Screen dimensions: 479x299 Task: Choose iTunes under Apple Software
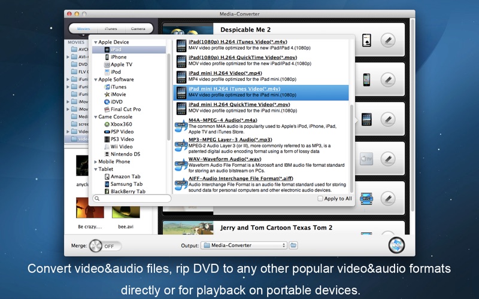(x=115, y=87)
